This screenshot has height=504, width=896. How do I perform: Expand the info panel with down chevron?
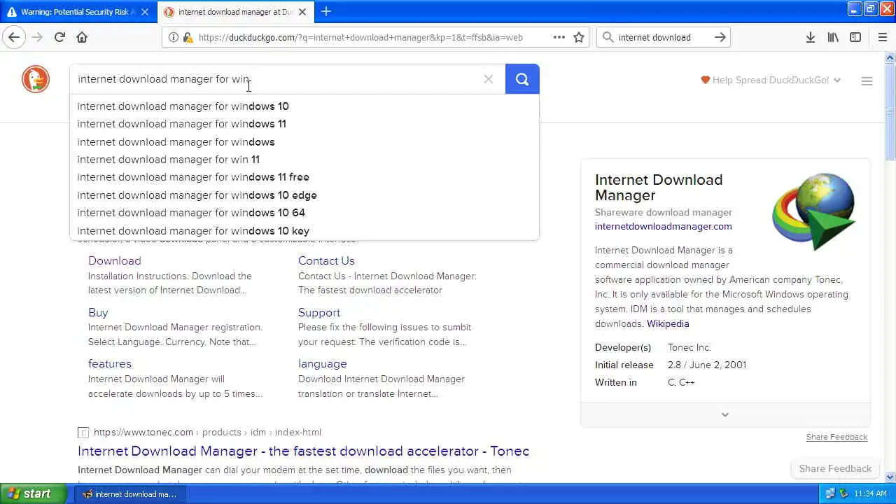click(725, 414)
